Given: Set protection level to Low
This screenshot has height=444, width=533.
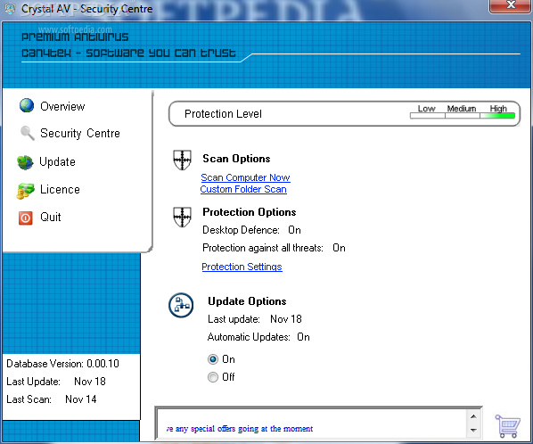Looking at the screenshot, I should pyautogui.click(x=427, y=116).
